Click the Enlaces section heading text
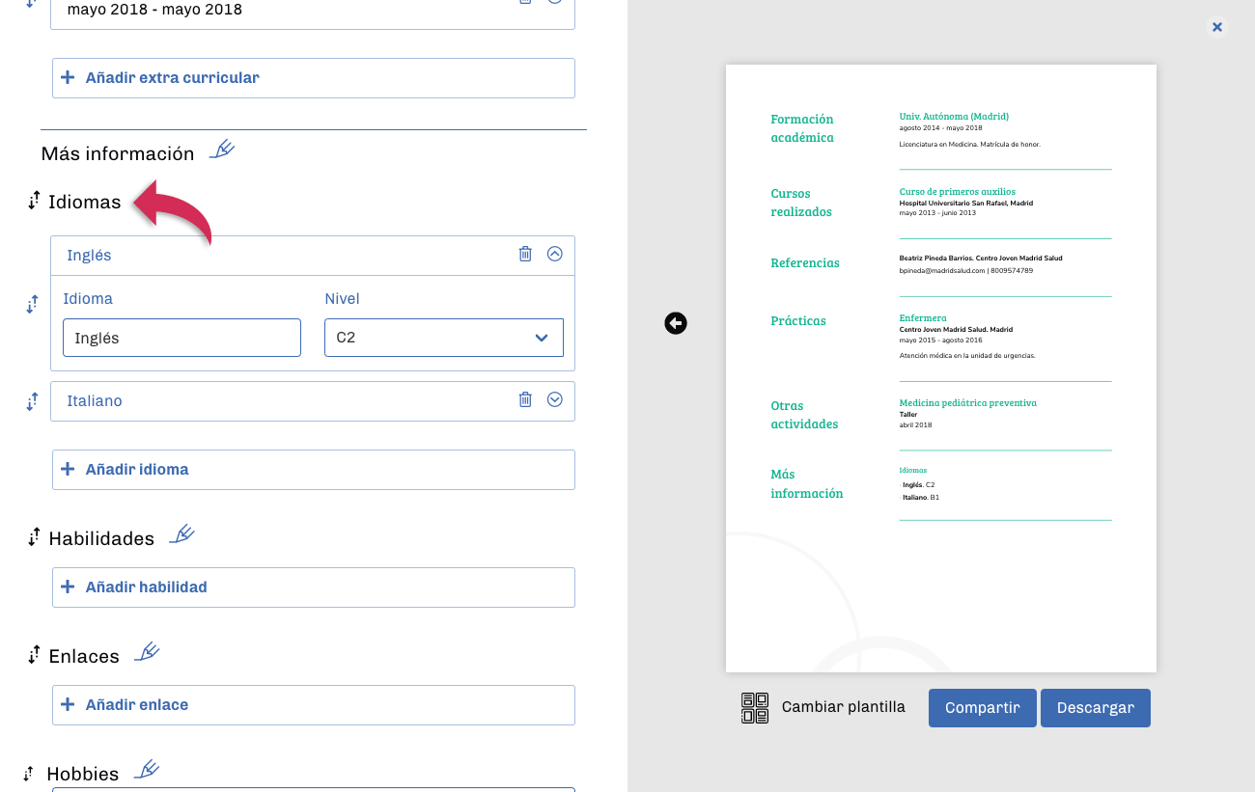The height and width of the screenshot is (792, 1255). point(84,656)
